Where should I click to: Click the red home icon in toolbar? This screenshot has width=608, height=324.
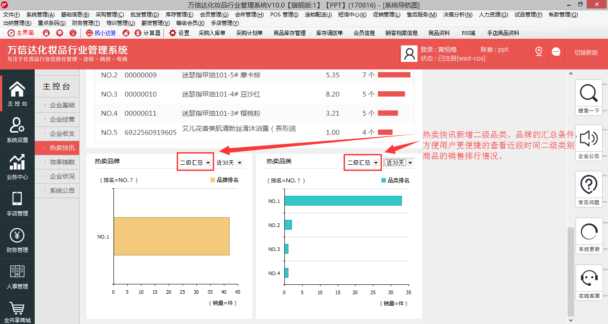126,33
